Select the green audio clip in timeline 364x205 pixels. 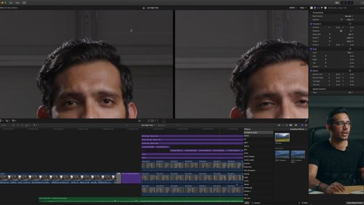pyautogui.click(x=141, y=199)
